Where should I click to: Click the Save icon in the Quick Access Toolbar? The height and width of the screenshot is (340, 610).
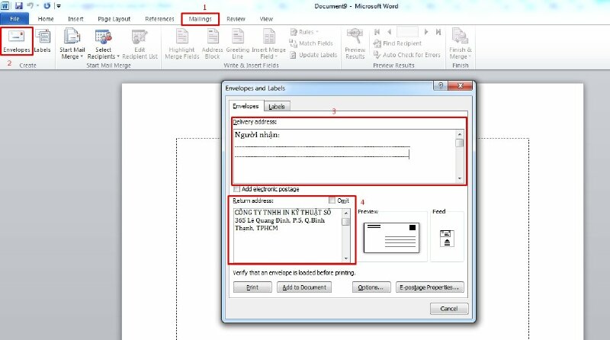[18, 5]
